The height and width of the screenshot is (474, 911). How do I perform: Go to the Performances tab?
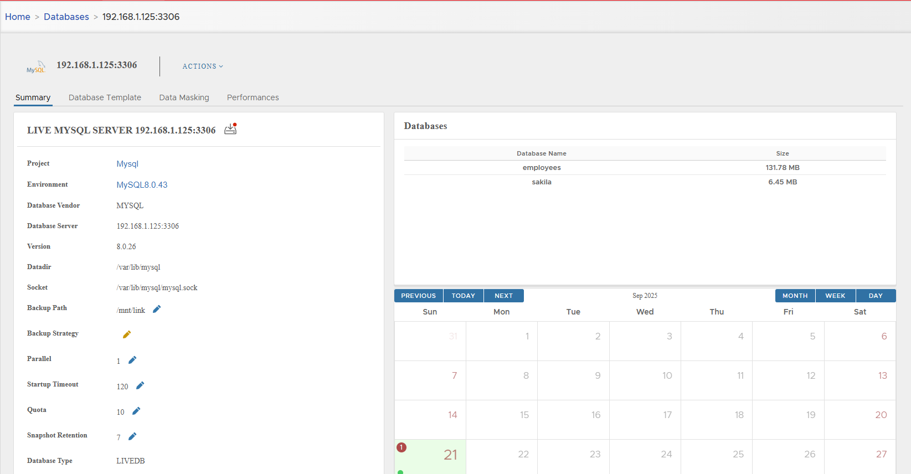click(253, 97)
